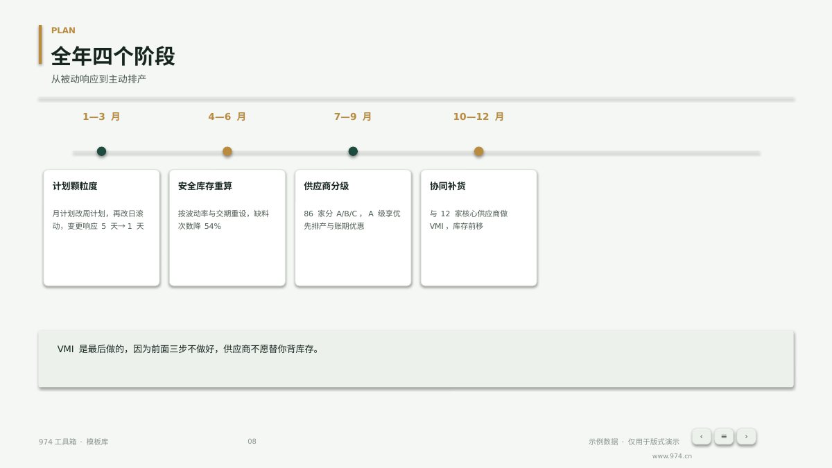Click the 10—12 月 label
The width and height of the screenshot is (832, 468).
(478, 116)
